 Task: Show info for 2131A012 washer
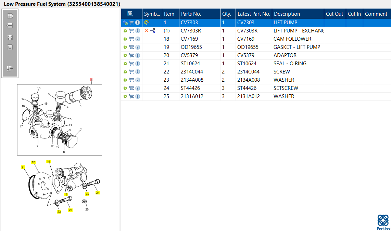point(138,97)
